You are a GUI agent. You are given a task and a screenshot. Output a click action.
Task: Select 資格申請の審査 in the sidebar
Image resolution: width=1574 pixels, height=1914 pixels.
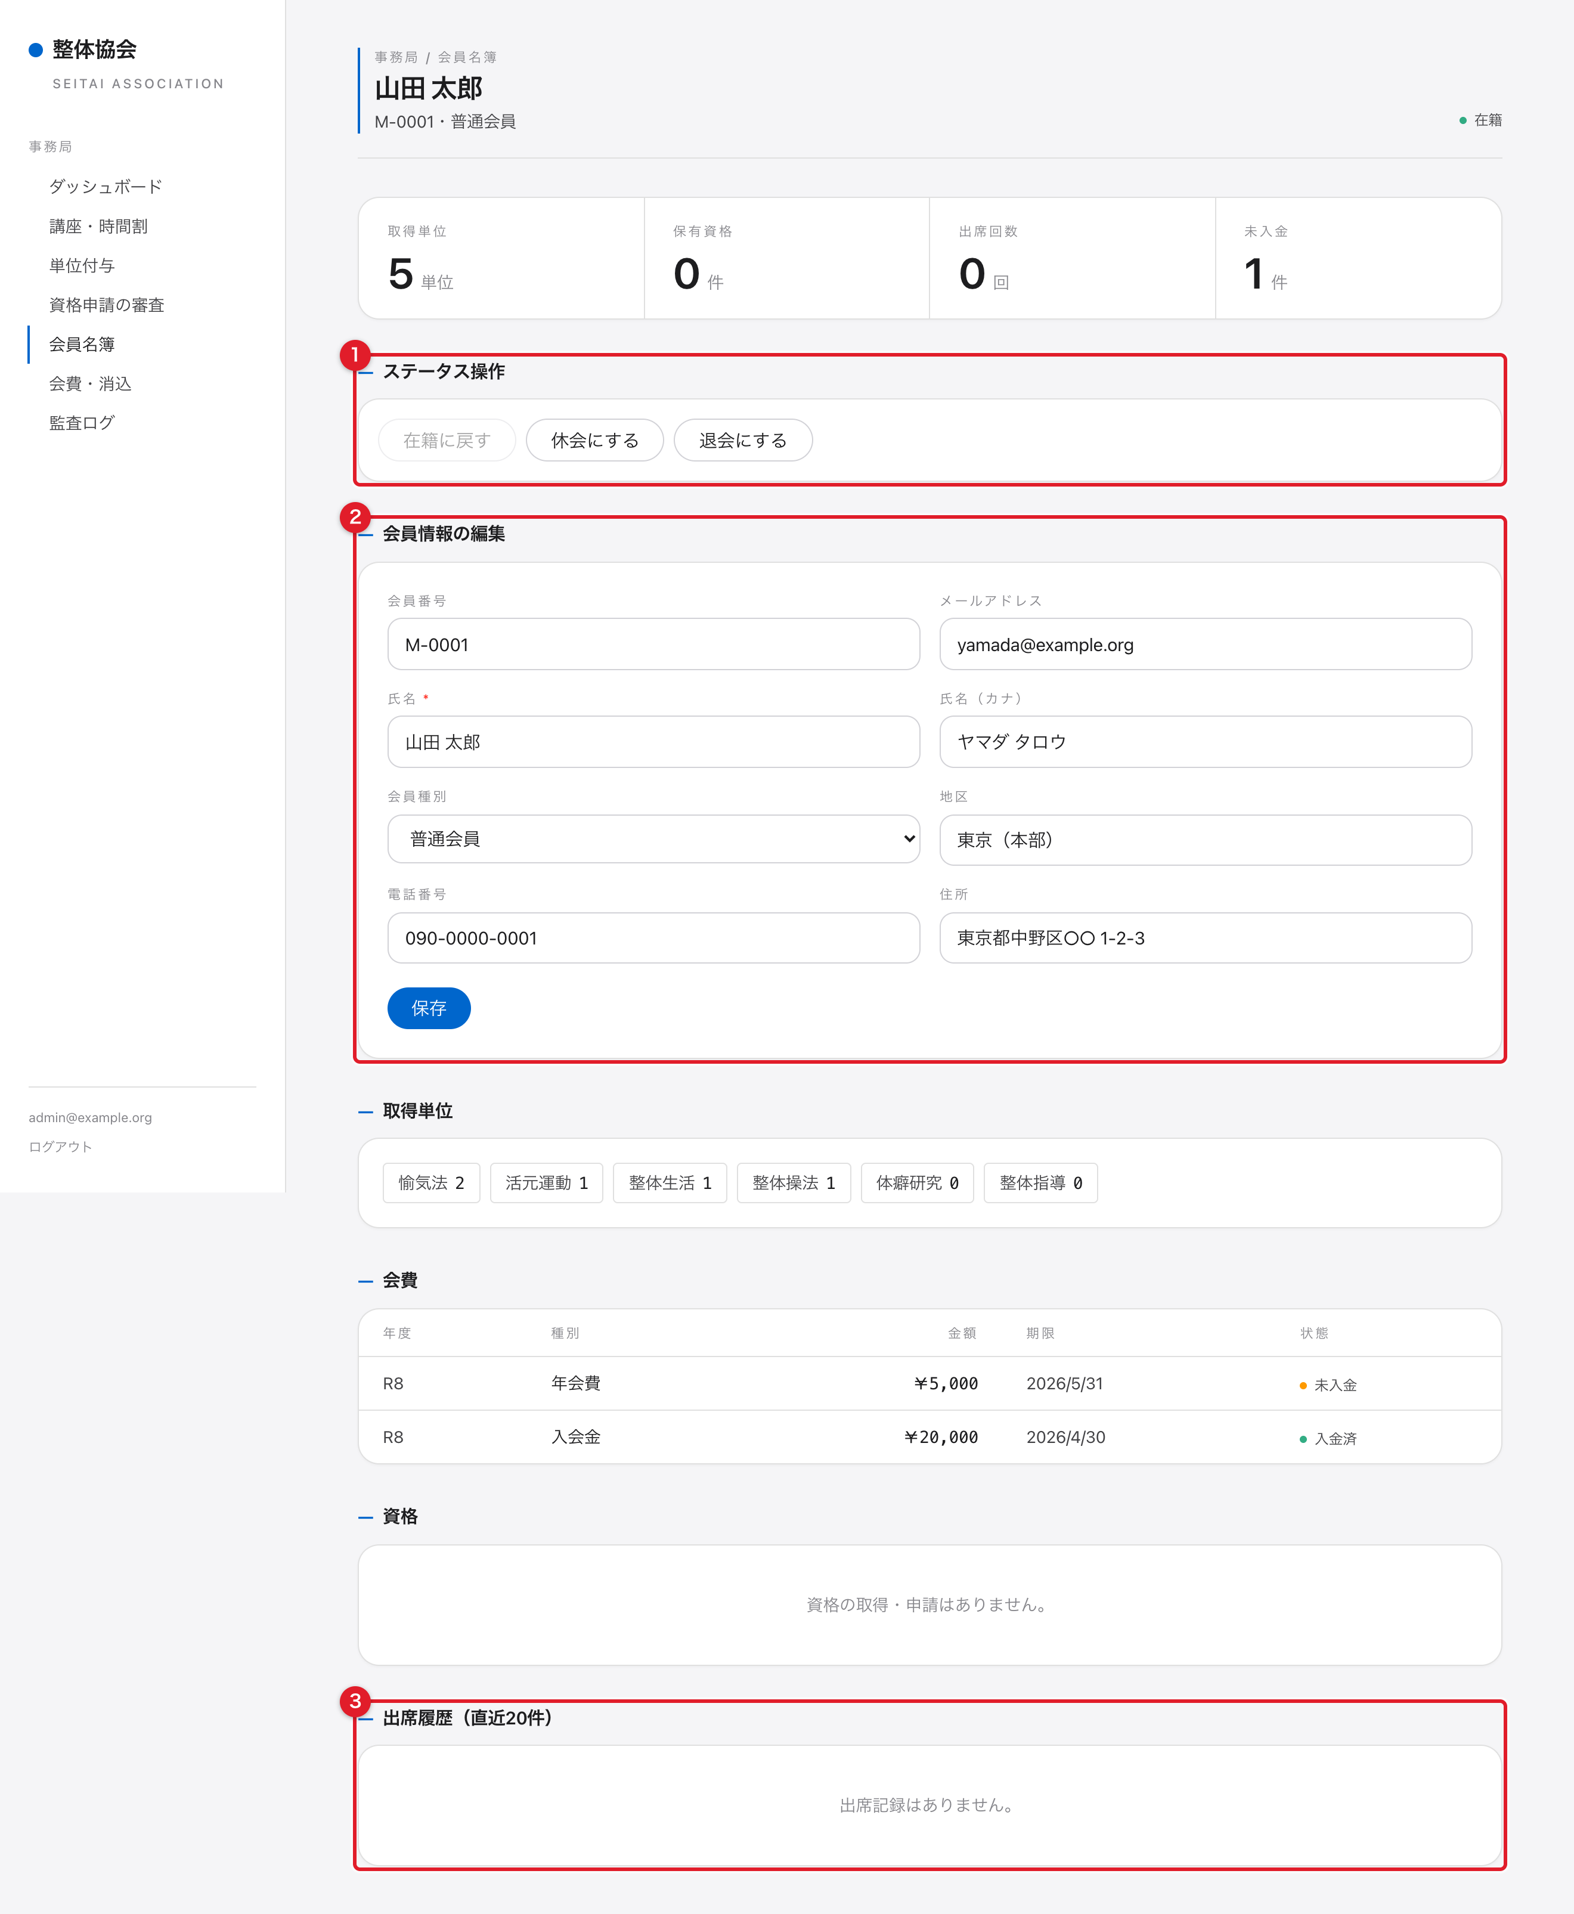tap(106, 305)
